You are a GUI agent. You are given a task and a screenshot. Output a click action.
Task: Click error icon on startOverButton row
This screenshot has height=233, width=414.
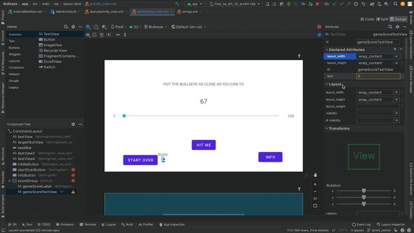(x=73, y=170)
